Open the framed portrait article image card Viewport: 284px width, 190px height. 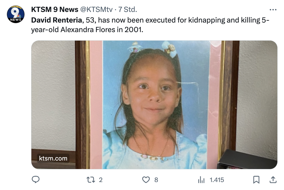(154, 105)
